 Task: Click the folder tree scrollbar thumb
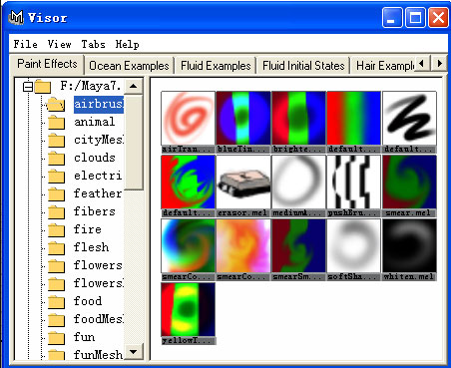134,142
